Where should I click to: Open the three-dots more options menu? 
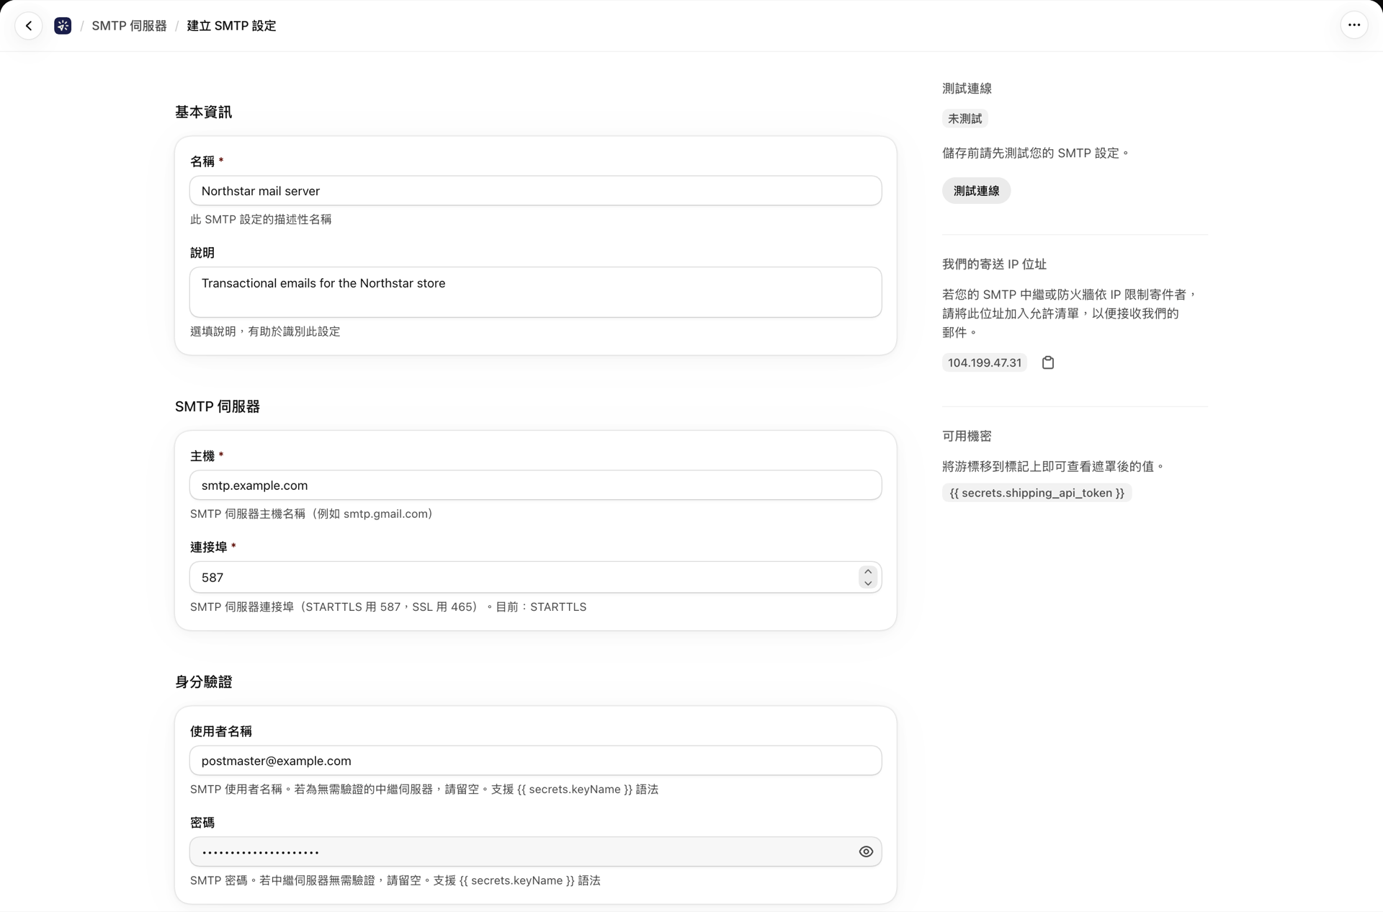[x=1354, y=25]
